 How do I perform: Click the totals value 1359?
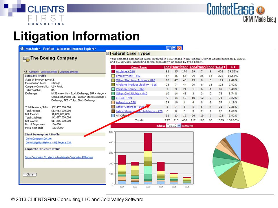(221, 120)
